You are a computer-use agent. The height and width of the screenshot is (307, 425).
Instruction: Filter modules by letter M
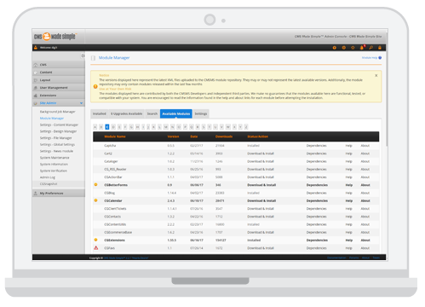[x=166, y=127]
